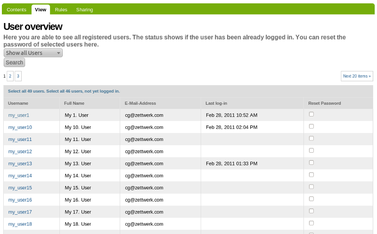Enable Reset Password for my_user16

tap(311, 199)
